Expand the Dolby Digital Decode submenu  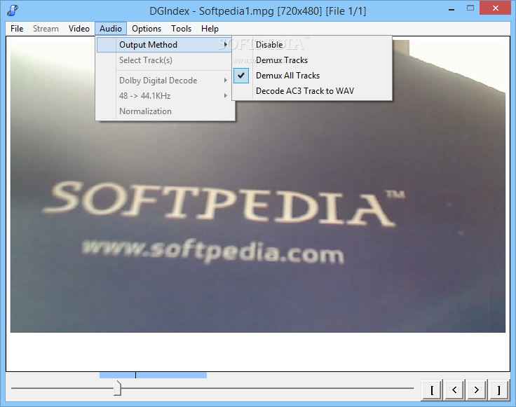(x=165, y=81)
